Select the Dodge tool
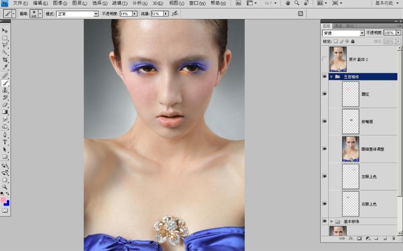Viewport: 403px width, 251px height. pyautogui.click(x=5, y=127)
